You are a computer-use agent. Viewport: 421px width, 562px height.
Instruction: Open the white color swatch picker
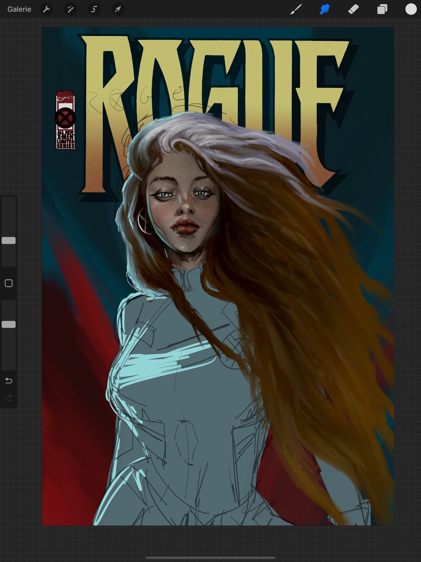[x=411, y=9]
